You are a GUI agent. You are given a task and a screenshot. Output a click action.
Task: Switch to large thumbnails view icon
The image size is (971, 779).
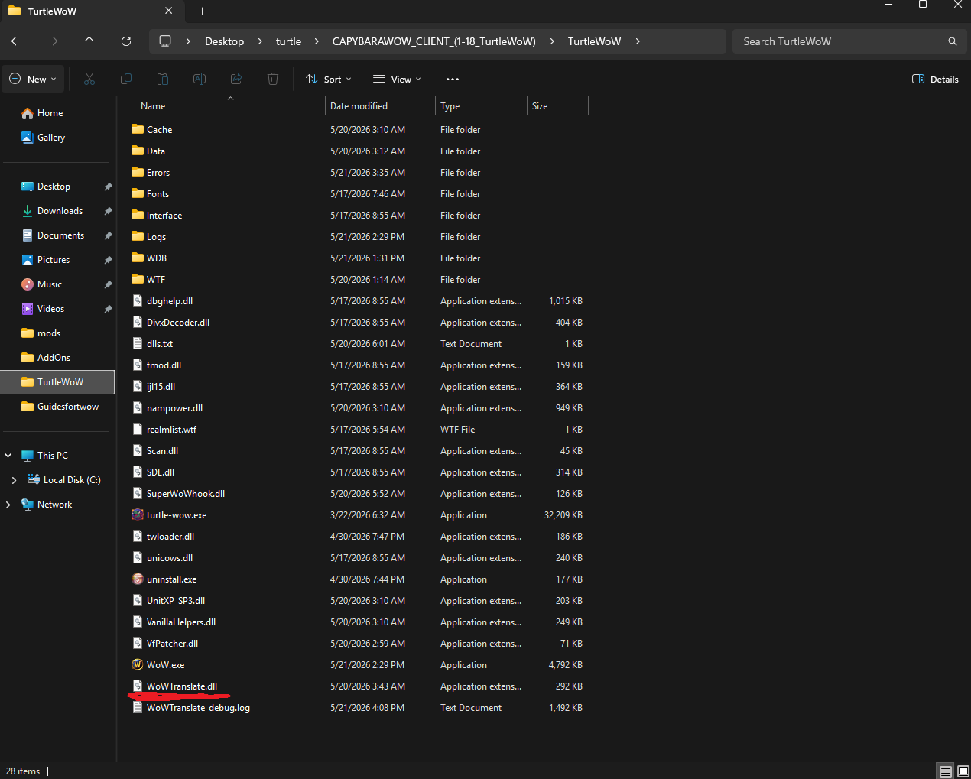click(963, 771)
